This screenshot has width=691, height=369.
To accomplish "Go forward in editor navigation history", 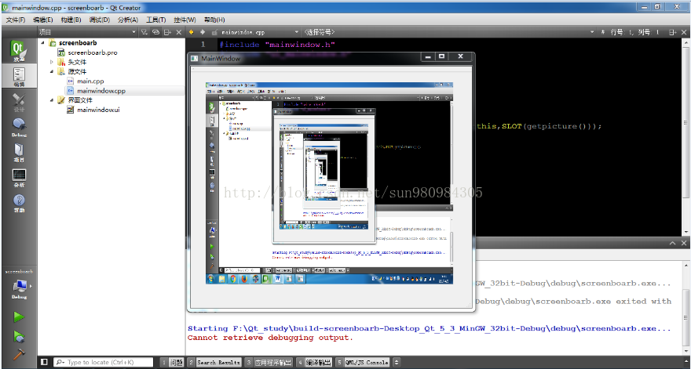I will [203, 32].
